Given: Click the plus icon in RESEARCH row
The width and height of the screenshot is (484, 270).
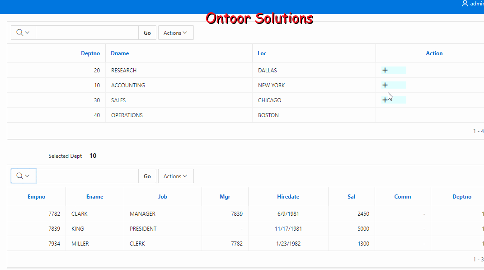Looking at the screenshot, I should coord(385,70).
